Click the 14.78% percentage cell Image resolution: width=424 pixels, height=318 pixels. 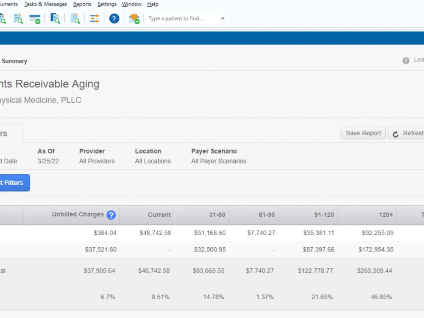point(214,297)
